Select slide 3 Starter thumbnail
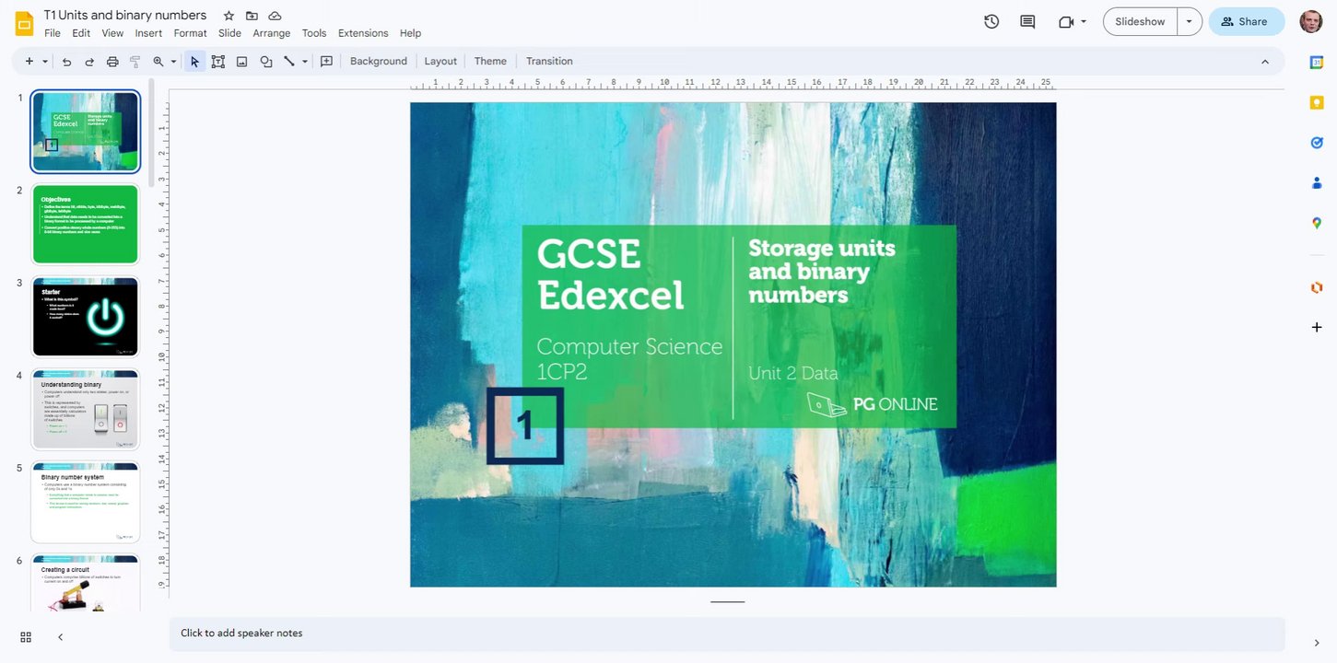Screen dimensions: 1337x663 (x=86, y=317)
